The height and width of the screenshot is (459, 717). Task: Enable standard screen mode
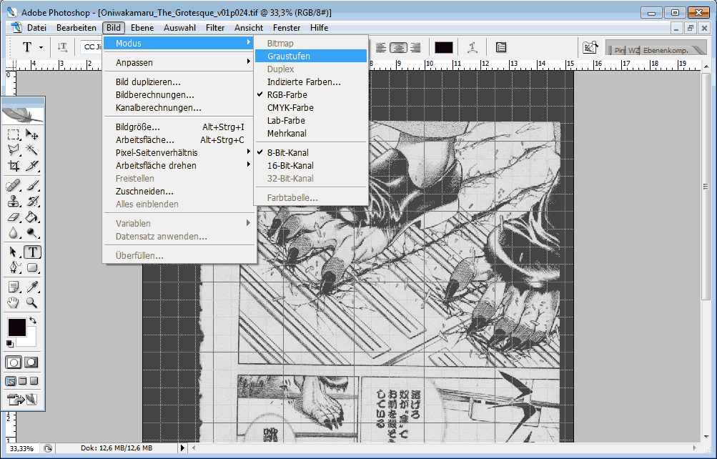pyautogui.click(x=11, y=381)
